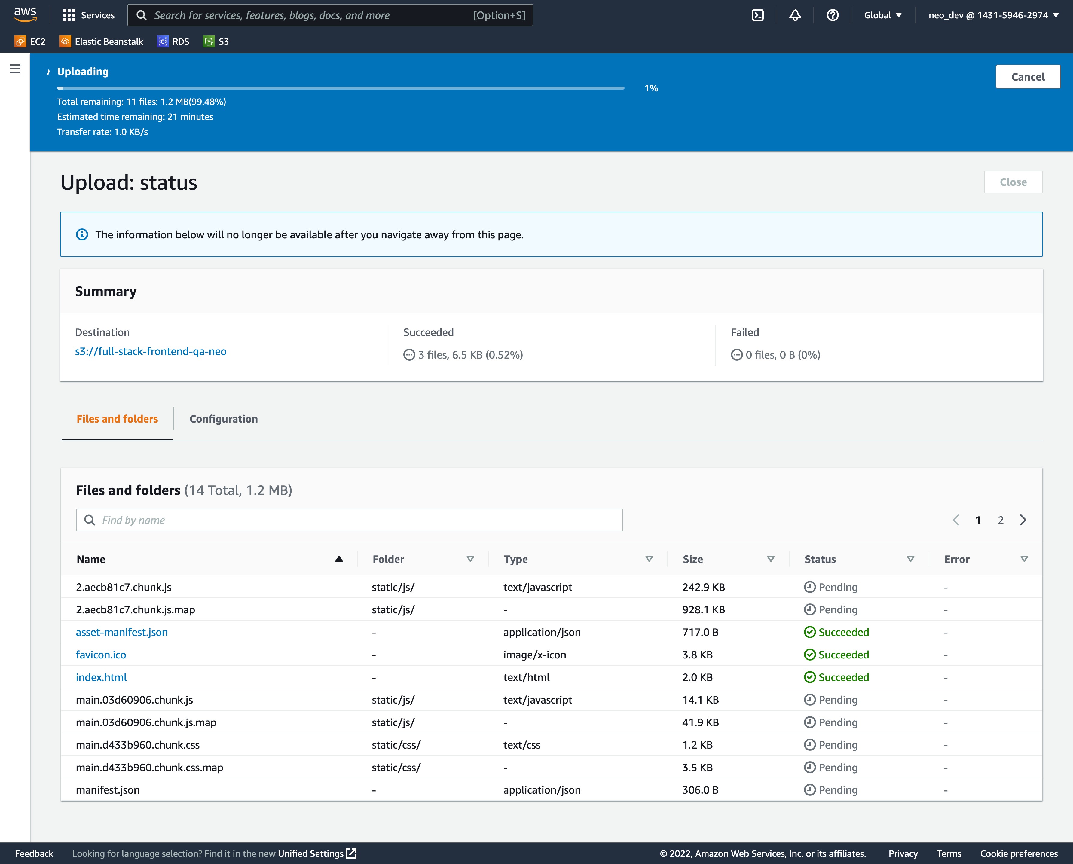Open the help question mark icon
Image resolution: width=1073 pixels, height=864 pixels.
833,15
